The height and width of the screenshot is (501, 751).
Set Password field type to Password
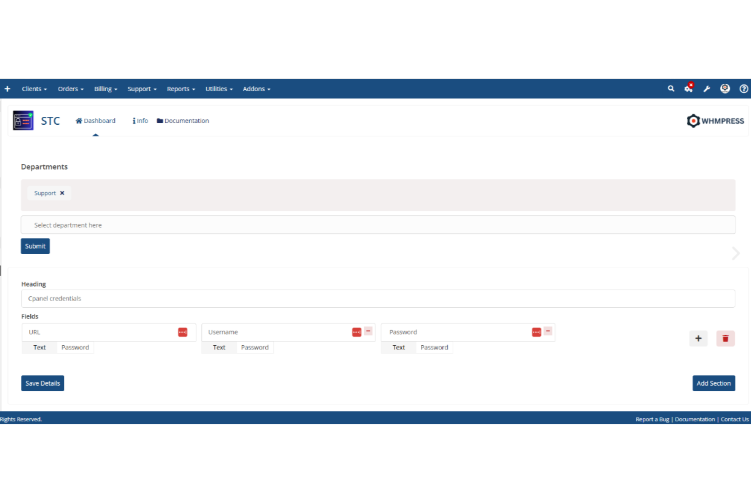coord(434,347)
